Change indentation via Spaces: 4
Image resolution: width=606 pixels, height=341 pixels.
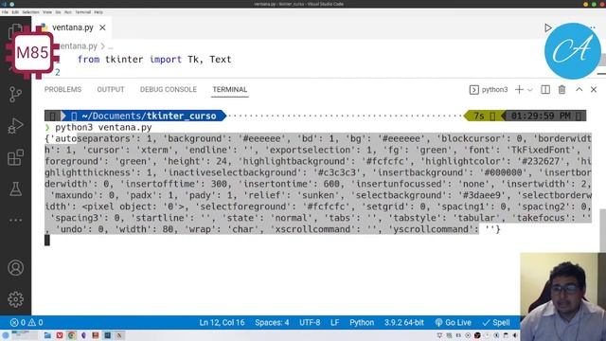[x=272, y=322]
